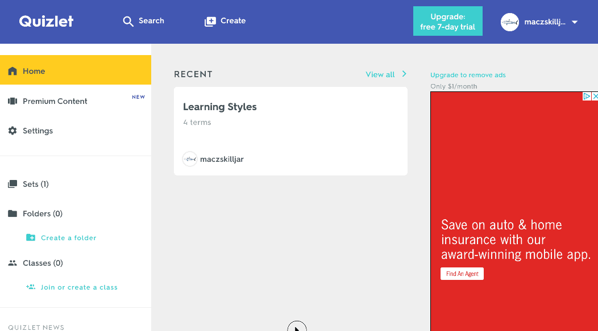The width and height of the screenshot is (598, 331).
Task: Click the Classes people icon
Action: tap(13, 263)
